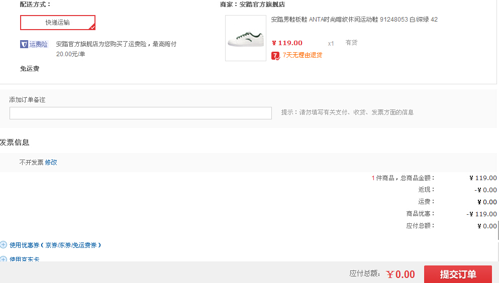Click the ¥119.00 product price
Screen dimensions: 499x283
[x=287, y=43]
